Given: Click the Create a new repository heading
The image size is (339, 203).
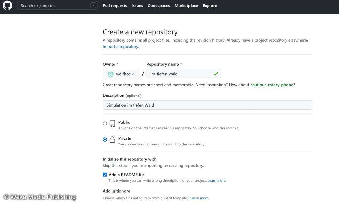Looking at the screenshot, I should (x=140, y=32).
